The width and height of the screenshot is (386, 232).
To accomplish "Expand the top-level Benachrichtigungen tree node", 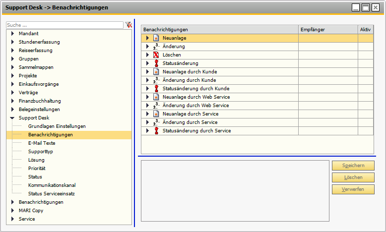I will (12, 202).
